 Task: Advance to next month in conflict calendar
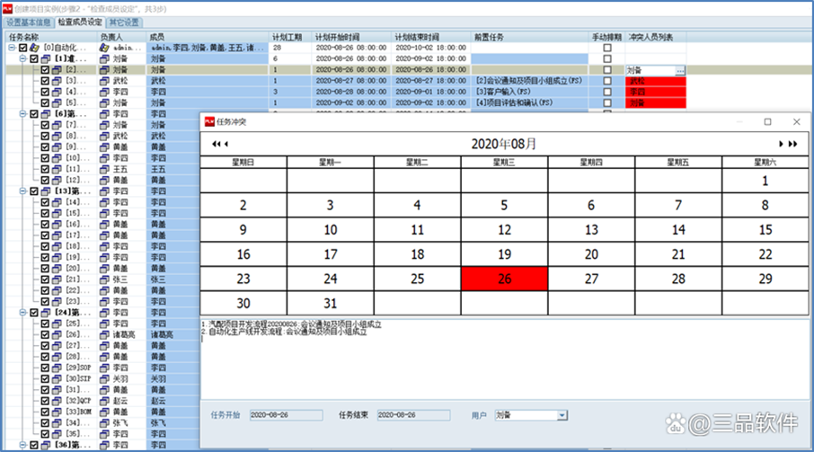click(782, 144)
